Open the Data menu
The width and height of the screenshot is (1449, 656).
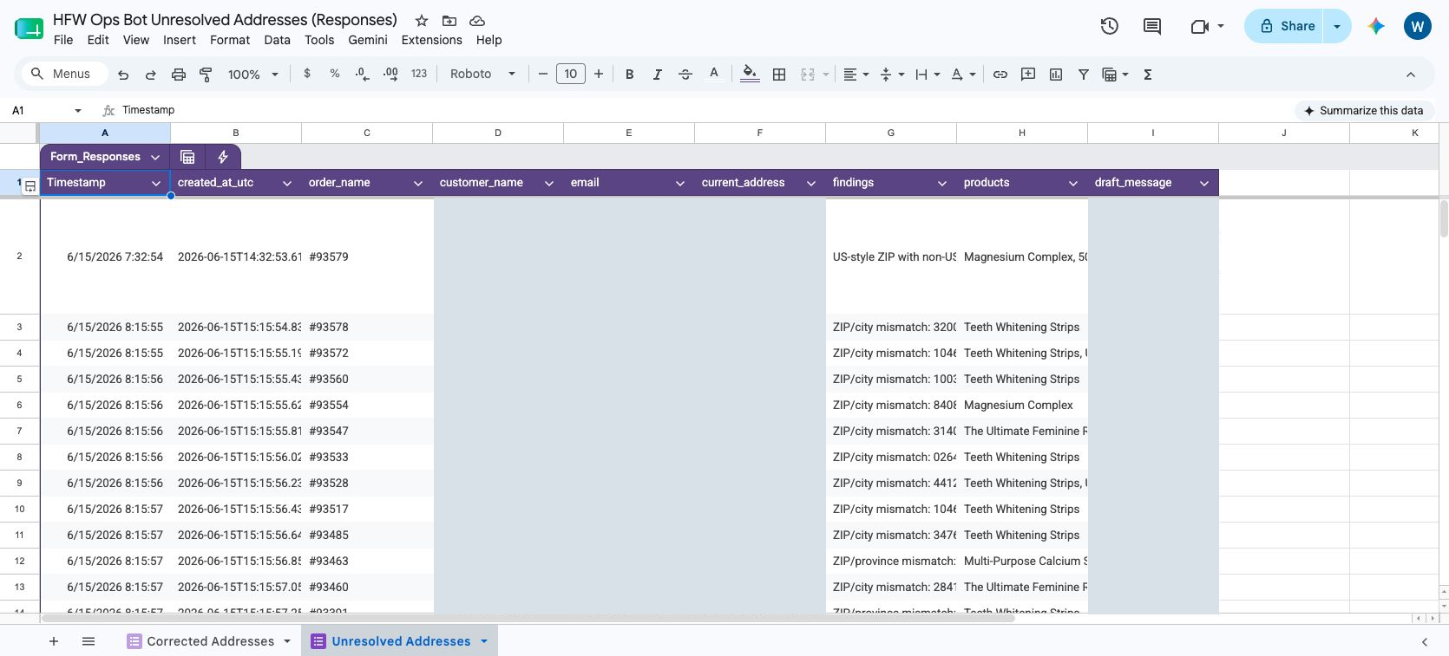278,40
